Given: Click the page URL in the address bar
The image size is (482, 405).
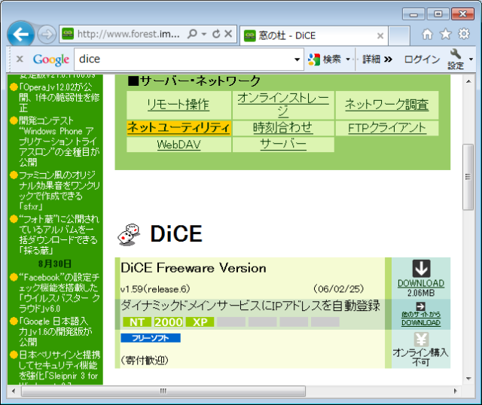Looking at the screenshot, I should point(129,34).
